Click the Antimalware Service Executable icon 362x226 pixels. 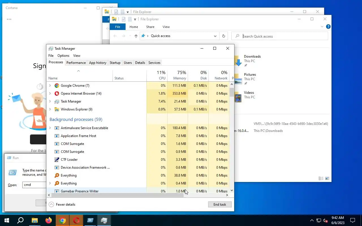[x=57, y=128]
